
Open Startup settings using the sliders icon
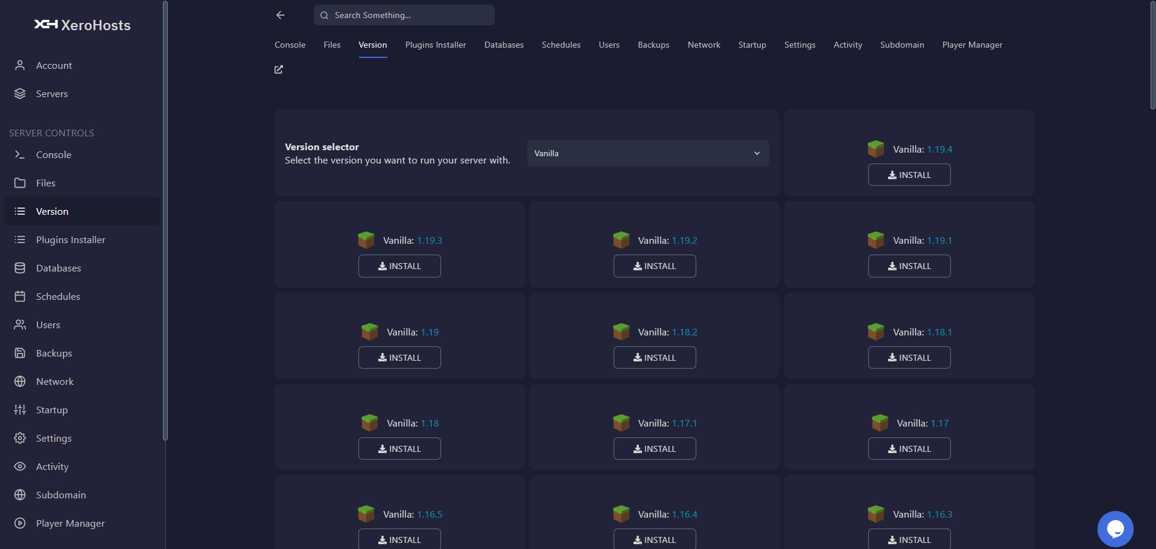20,410
